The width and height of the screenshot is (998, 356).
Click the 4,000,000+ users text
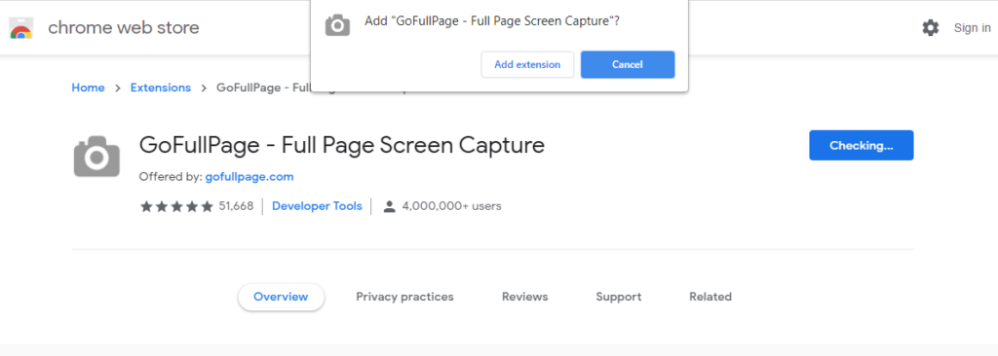(452, 206)
